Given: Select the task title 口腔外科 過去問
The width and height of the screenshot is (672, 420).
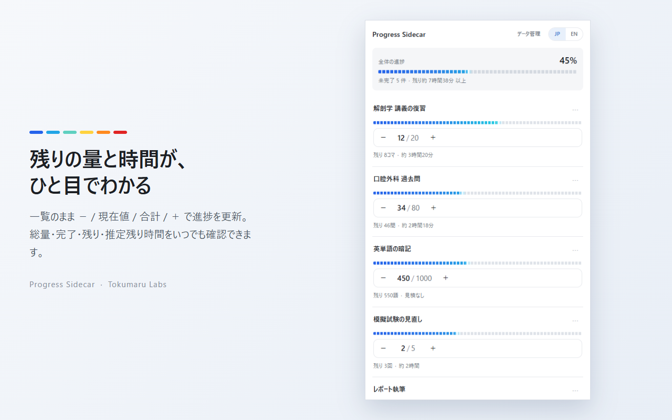Looking at the screenshot, I should (397, 179).
